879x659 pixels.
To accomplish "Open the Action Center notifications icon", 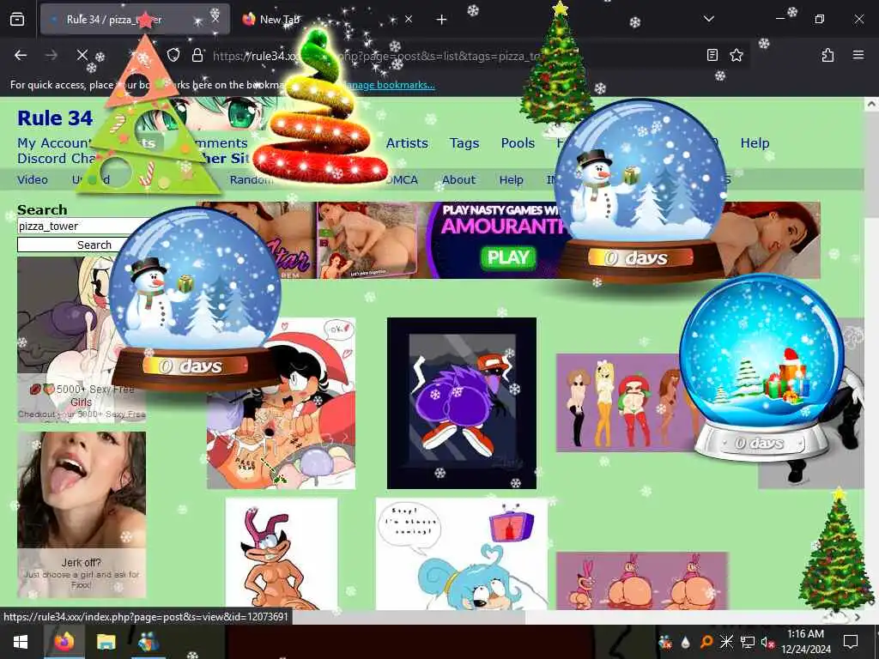I will [851, 642].
